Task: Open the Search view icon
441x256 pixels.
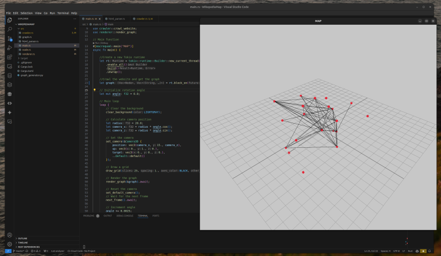Action: click(x=10, y=29)
